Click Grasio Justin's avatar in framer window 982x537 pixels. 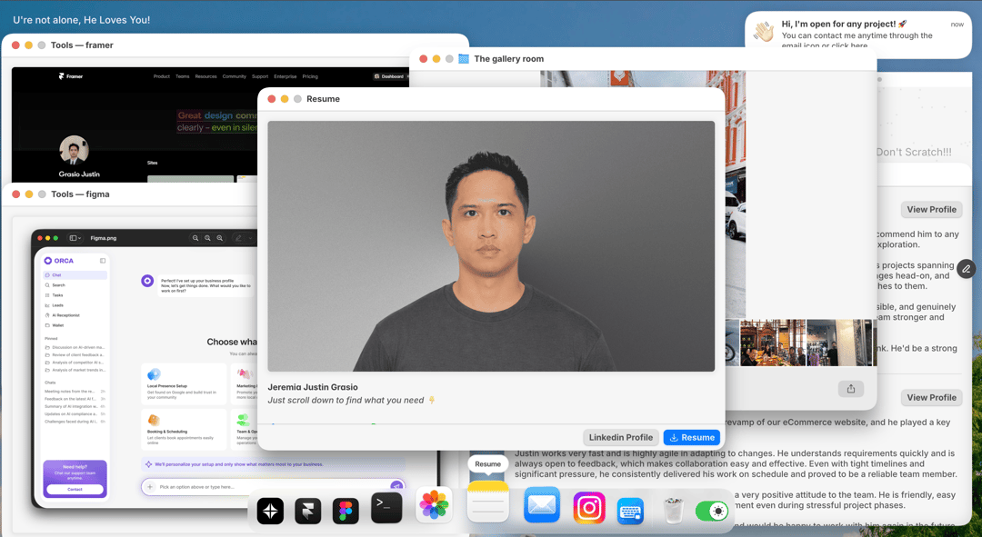(x=74, y=150)
